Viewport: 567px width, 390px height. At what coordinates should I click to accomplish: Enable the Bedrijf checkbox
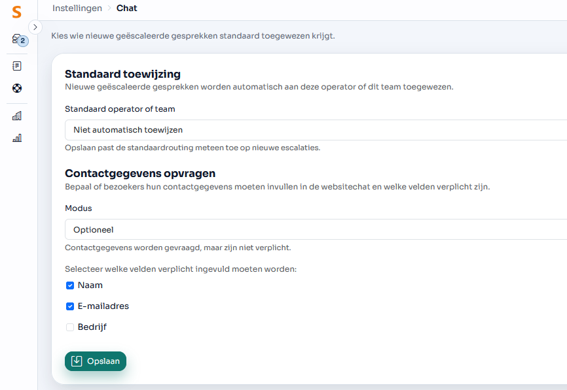[70, 327]
